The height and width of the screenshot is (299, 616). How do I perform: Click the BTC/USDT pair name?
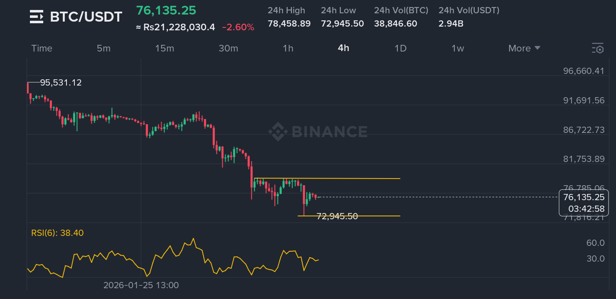tap(86, 17)
